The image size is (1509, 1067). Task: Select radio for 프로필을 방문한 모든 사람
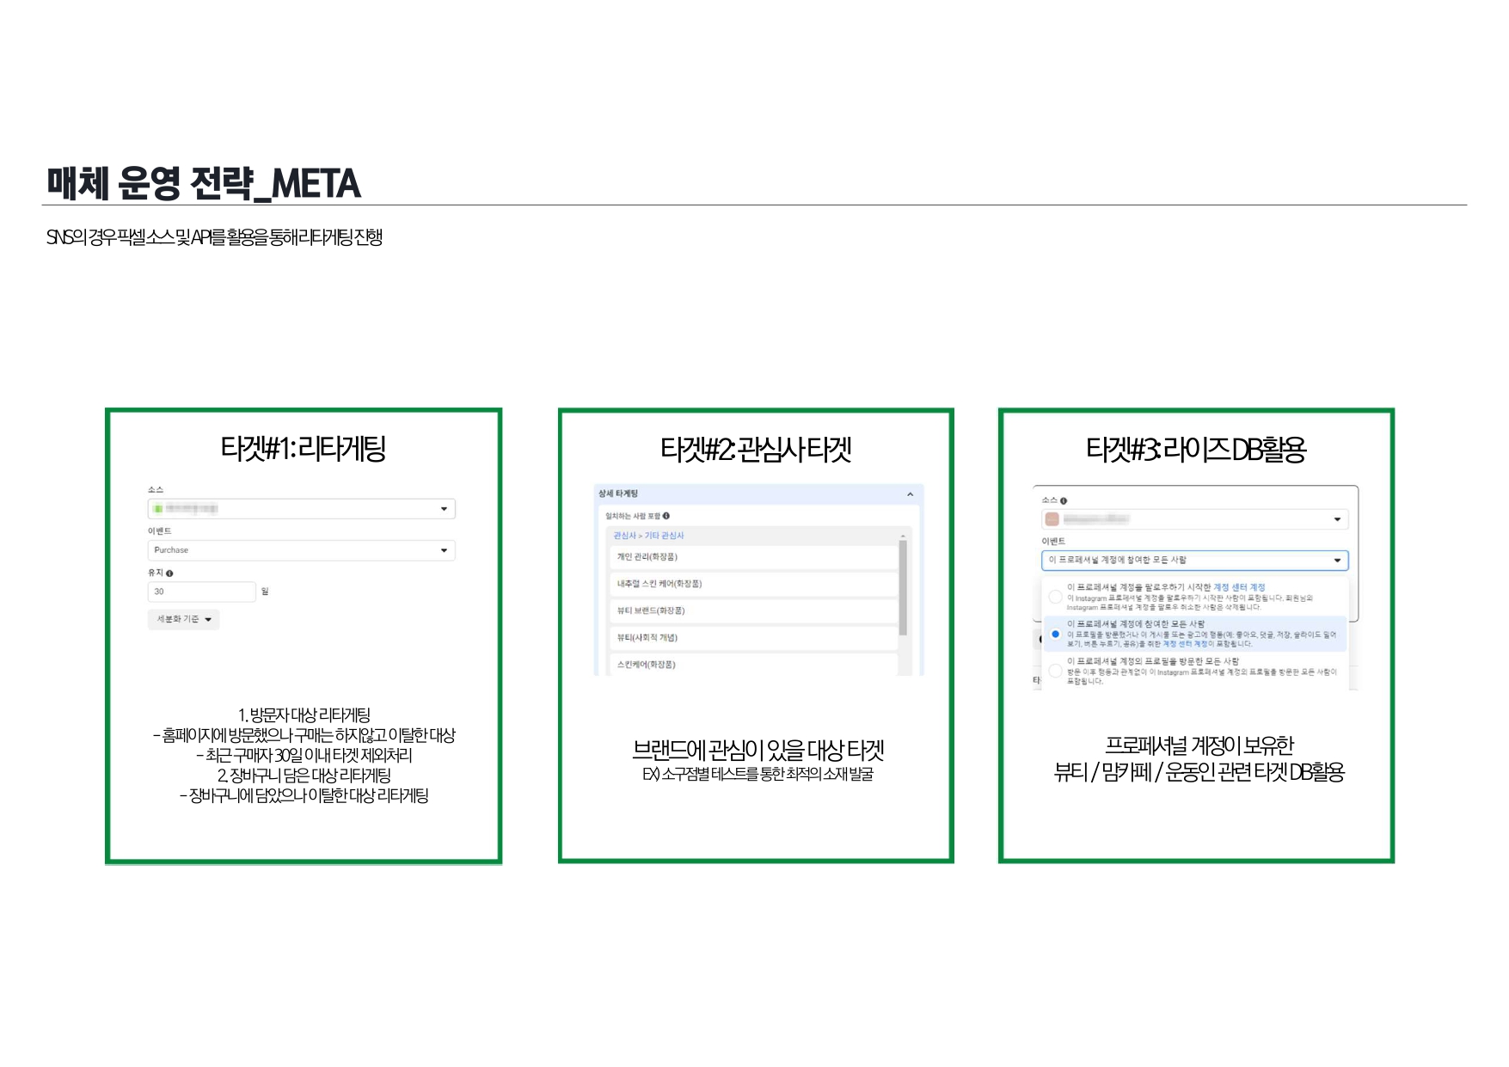(x=1055, y=671)
